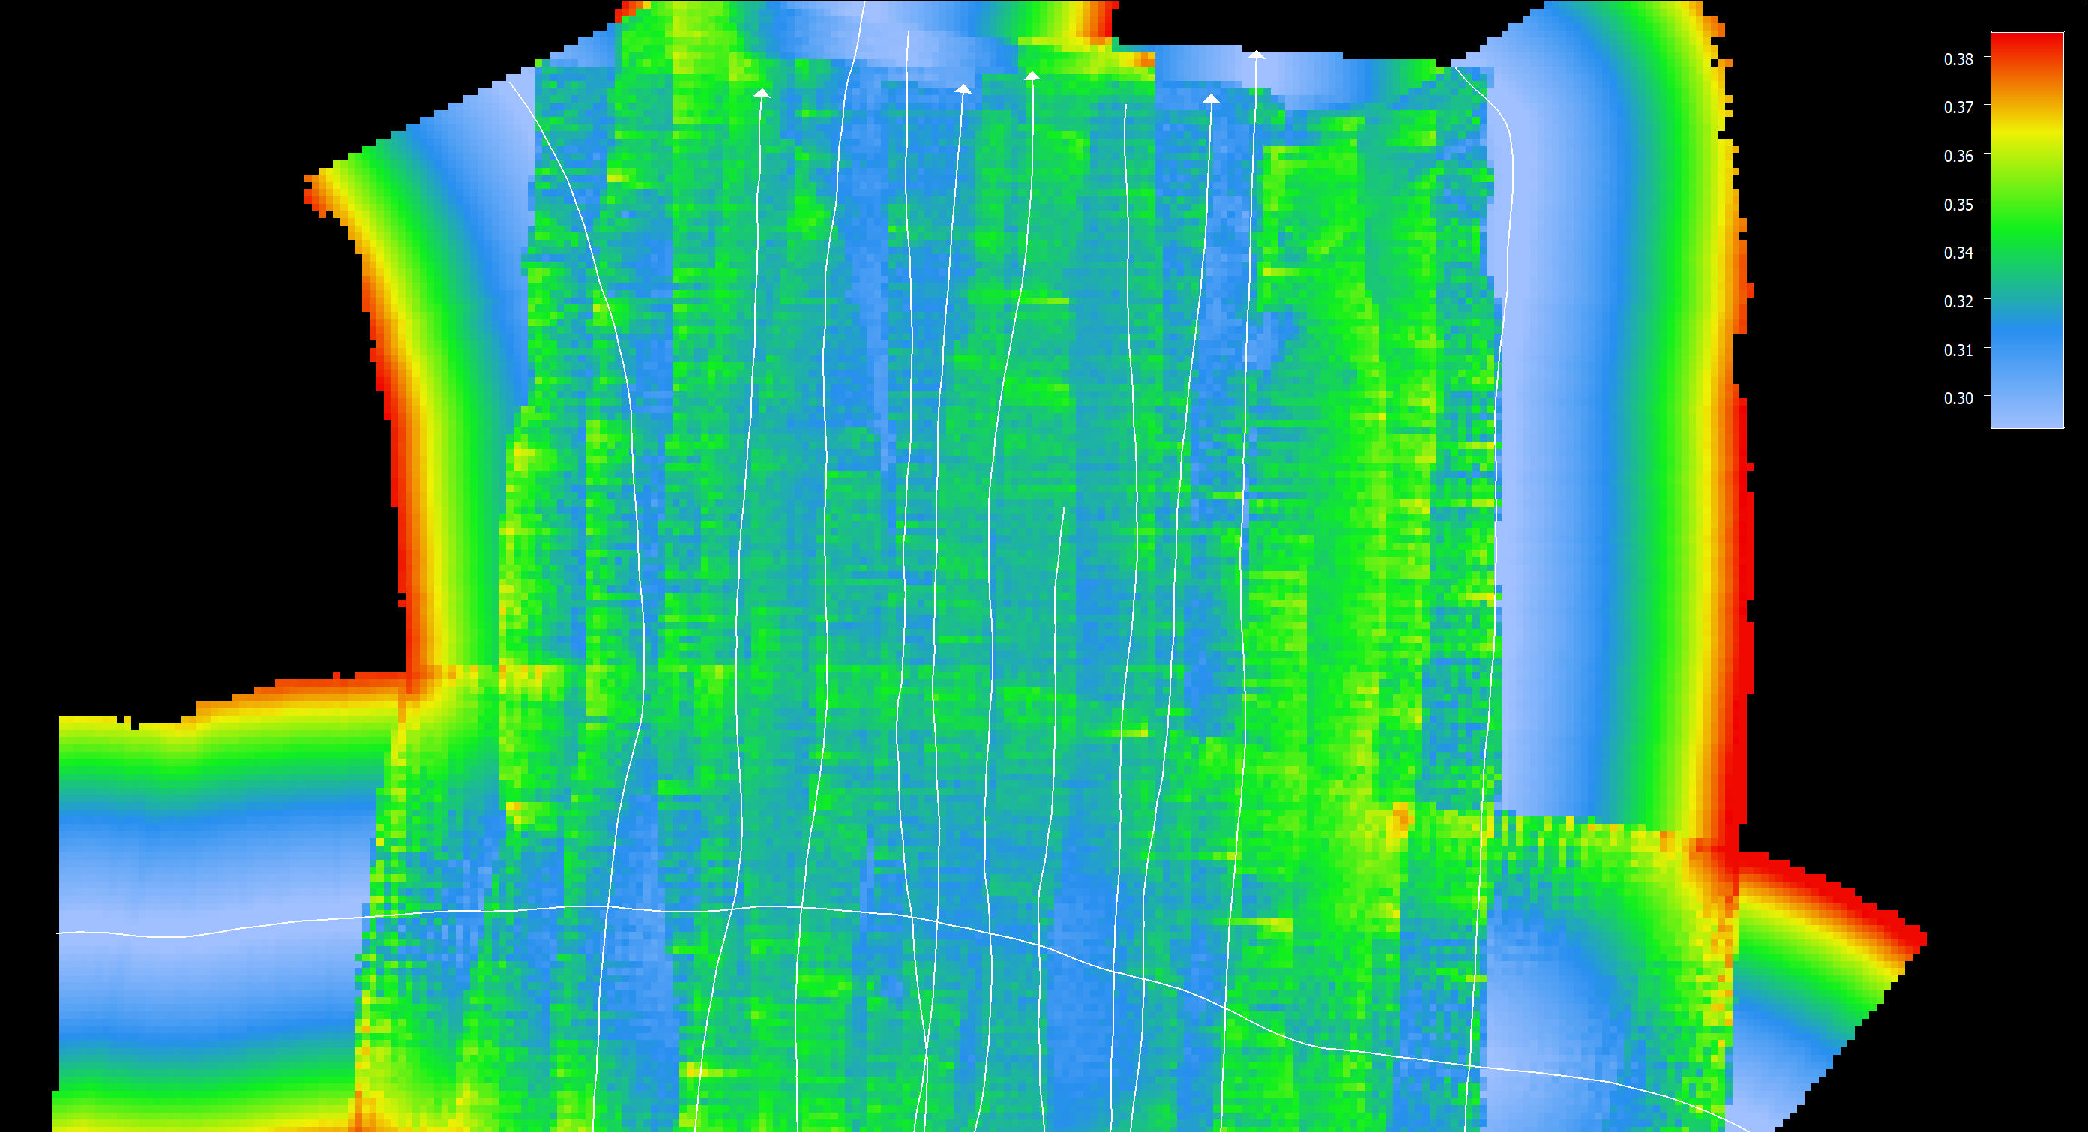Click the leftmost white streamline arrowhead
This screenshot has width=2088, height=1132.
[762, 93]
